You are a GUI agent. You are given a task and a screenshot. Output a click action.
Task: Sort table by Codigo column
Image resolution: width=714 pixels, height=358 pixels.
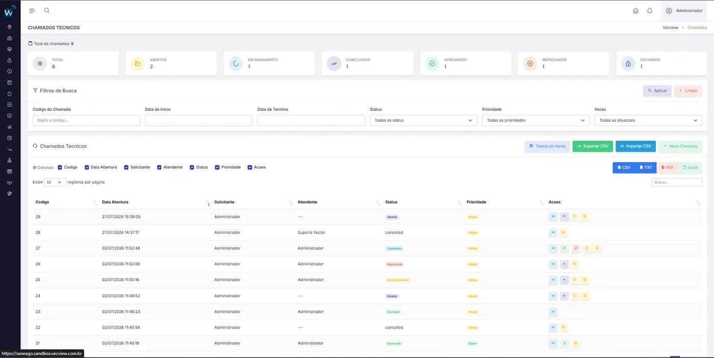[x=66, y=202]
